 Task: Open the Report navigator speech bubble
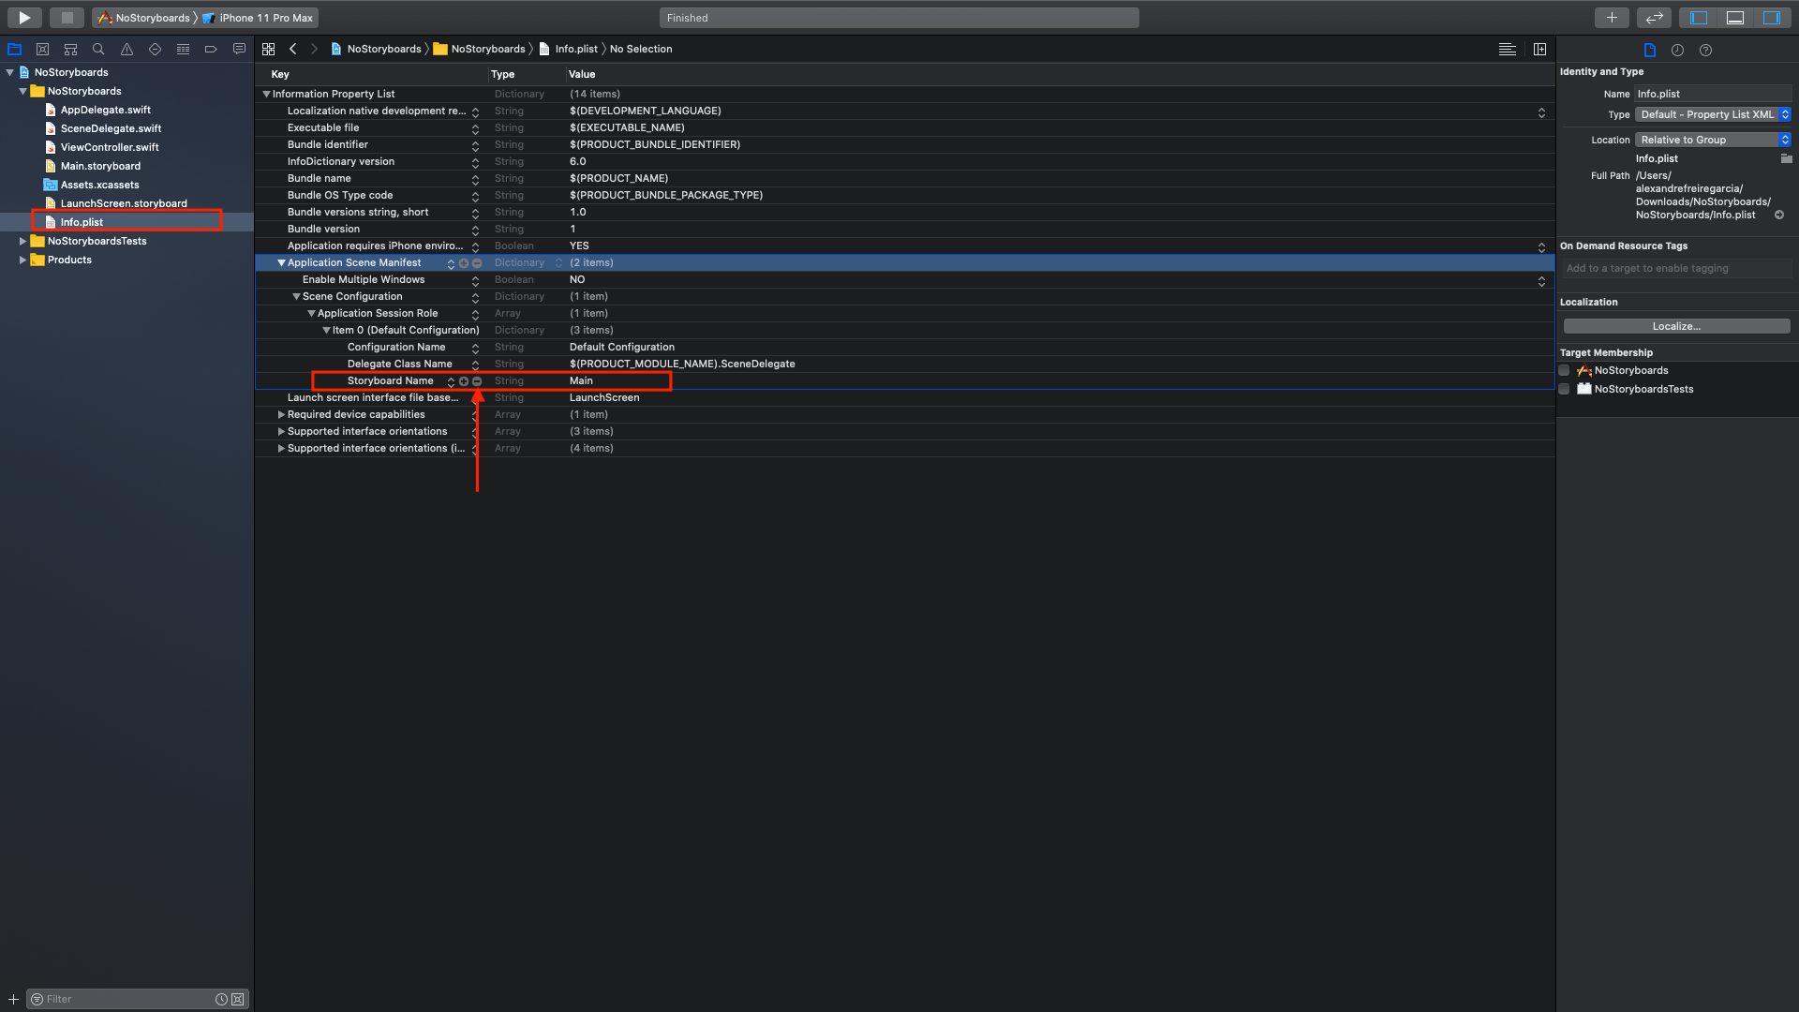[x=239, y=49]
